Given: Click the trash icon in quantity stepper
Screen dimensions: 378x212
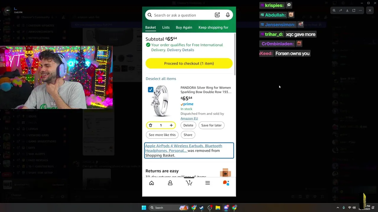Looking at the screenshot, I should (x=150, y=125).
